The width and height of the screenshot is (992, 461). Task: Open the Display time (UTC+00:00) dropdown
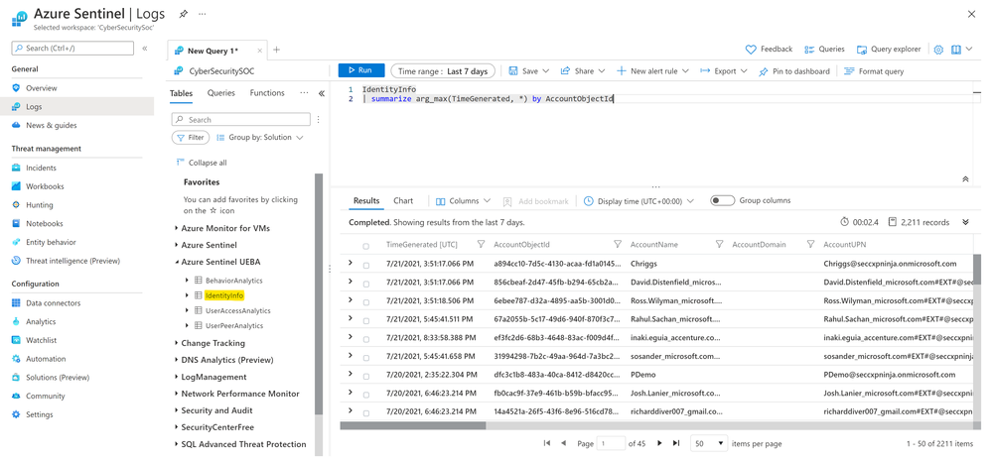click(x=638, y=201)
